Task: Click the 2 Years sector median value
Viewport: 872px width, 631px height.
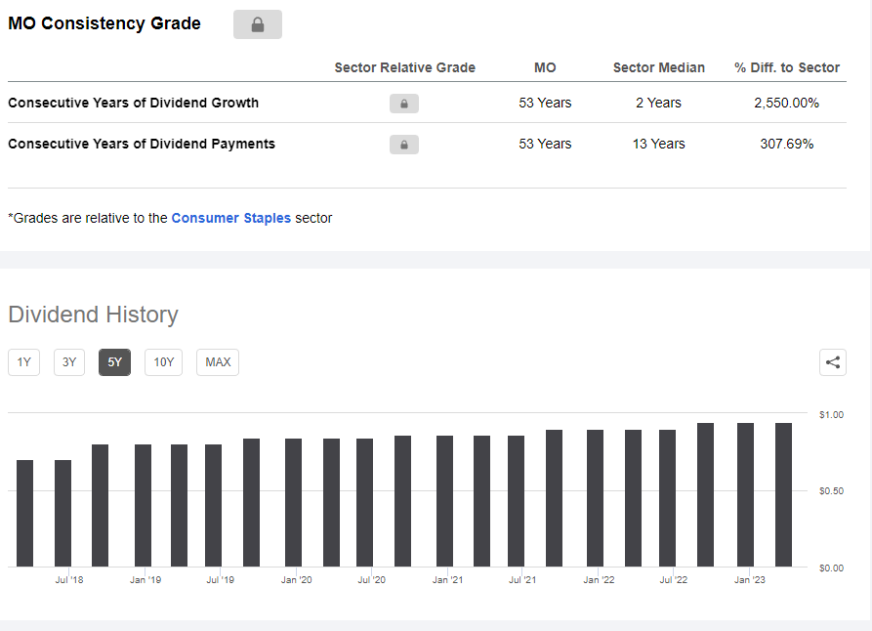Action: 658,103
